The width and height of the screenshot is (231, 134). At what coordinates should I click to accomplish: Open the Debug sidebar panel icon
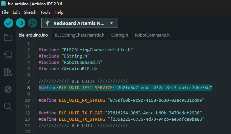[x=8, y=89]
